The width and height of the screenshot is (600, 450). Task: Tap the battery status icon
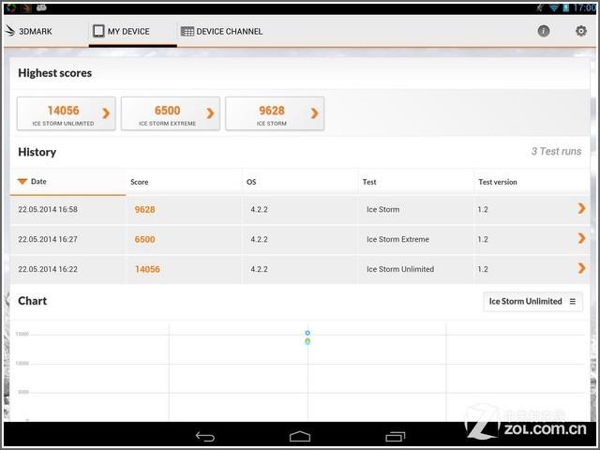click(565, 7)
